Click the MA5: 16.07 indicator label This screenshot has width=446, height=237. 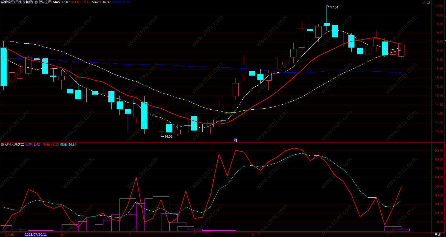(61, 2)
